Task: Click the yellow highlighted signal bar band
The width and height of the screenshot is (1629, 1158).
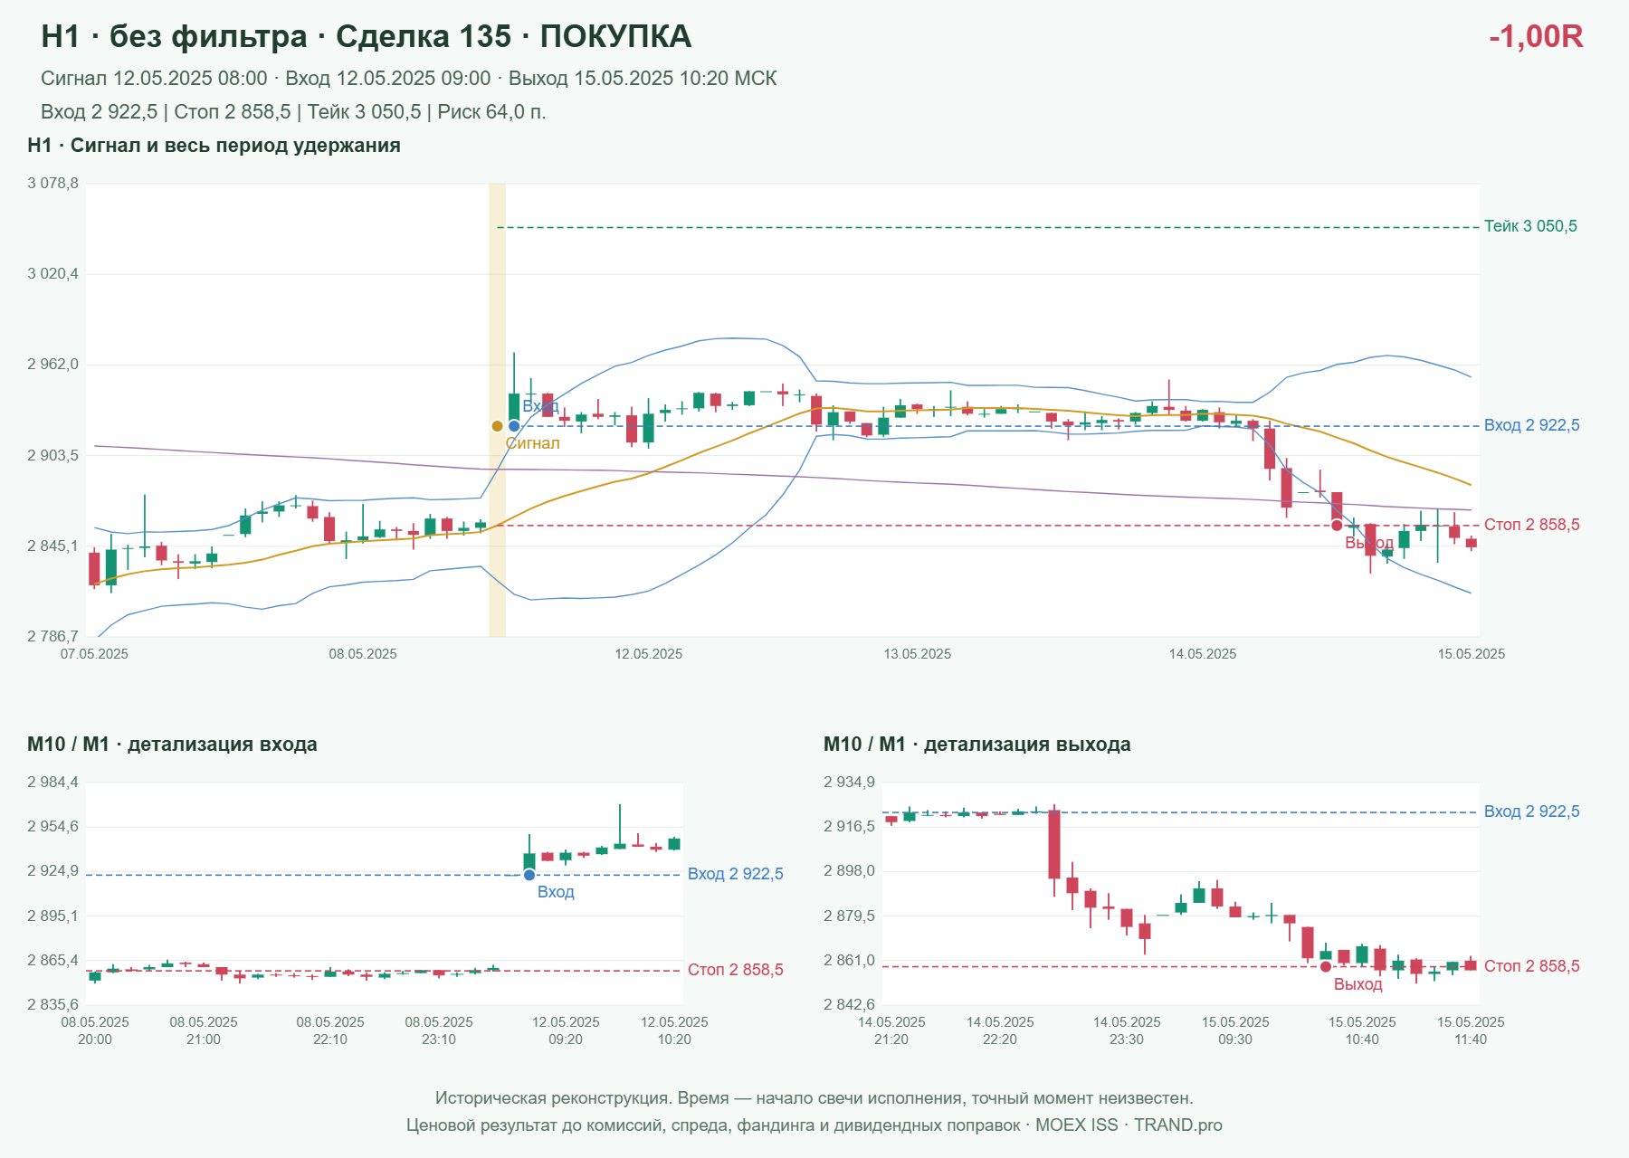Action: point(497,410)
